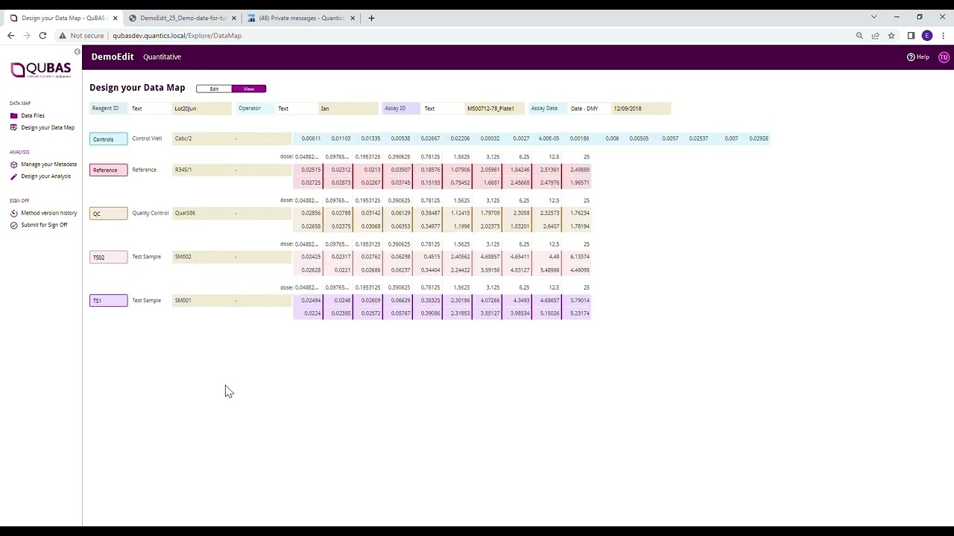Reload the page using the refresh icon
The height and width of the screenshot is (536, 954).
pyautogui.click(x=42, y=35)
